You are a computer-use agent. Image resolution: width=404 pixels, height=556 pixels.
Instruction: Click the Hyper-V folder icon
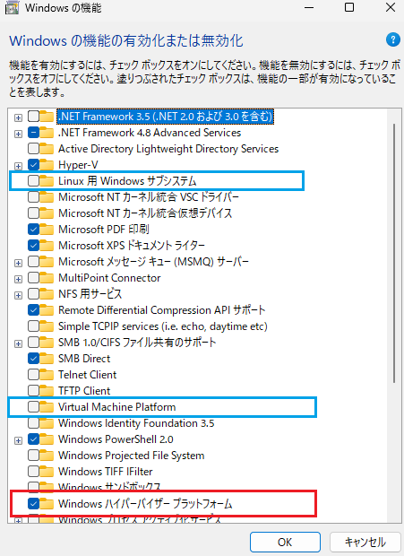point(47,164)
